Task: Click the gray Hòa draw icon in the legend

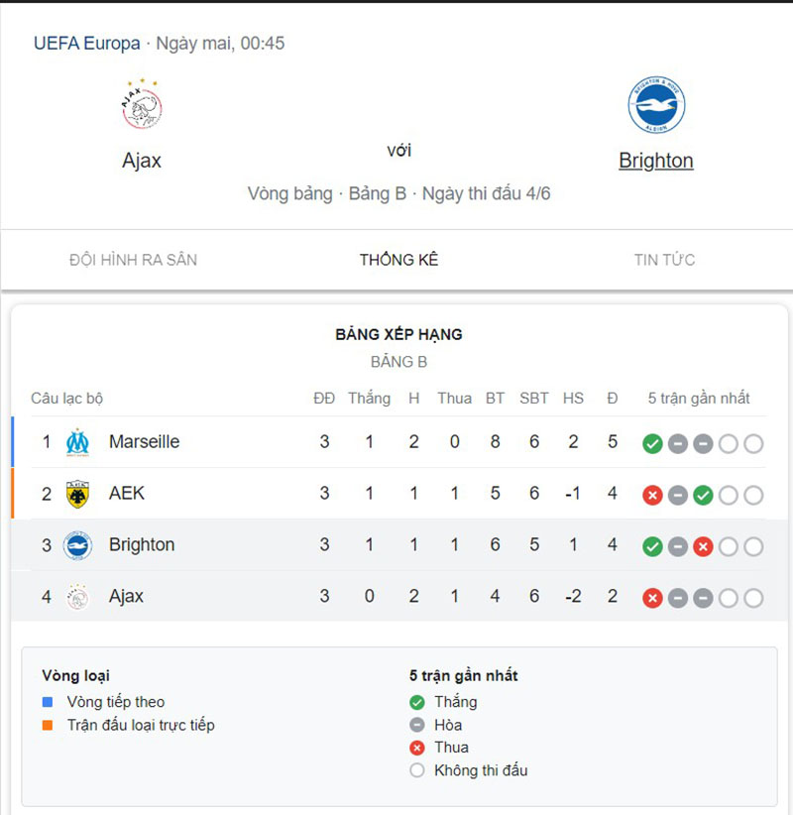Action: (x=417, y=725)
